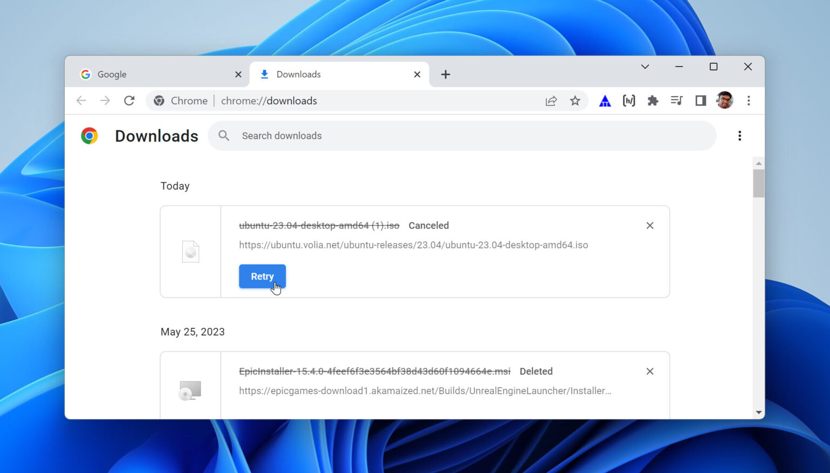Bookmark the page using the star icon
Viewport: 830px width, 473px height.
(575, 100)
